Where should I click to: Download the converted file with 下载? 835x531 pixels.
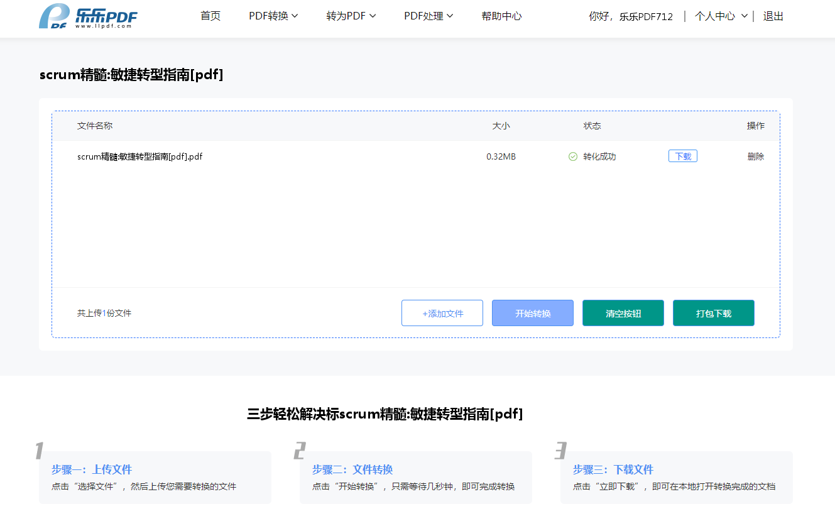tap(683, 156)
